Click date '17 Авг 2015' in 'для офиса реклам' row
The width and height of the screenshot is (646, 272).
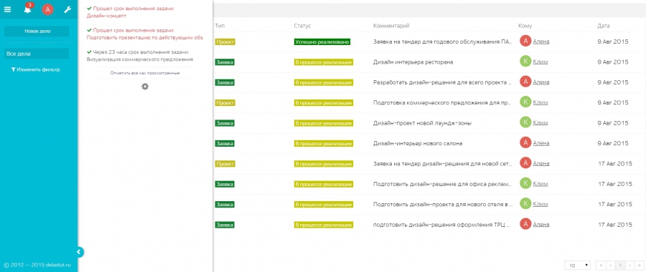pyautogui.click(x=614, y=184)
